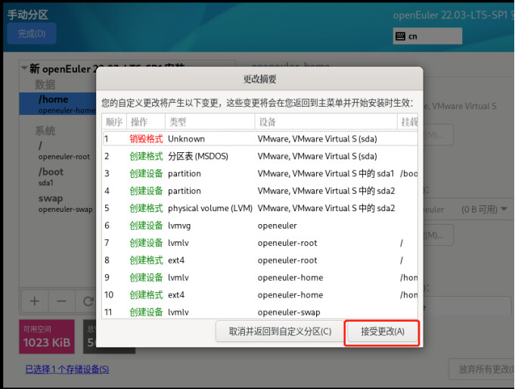Click the 完成(D) done button
515x389 pixels.
(x=31, y=33)
